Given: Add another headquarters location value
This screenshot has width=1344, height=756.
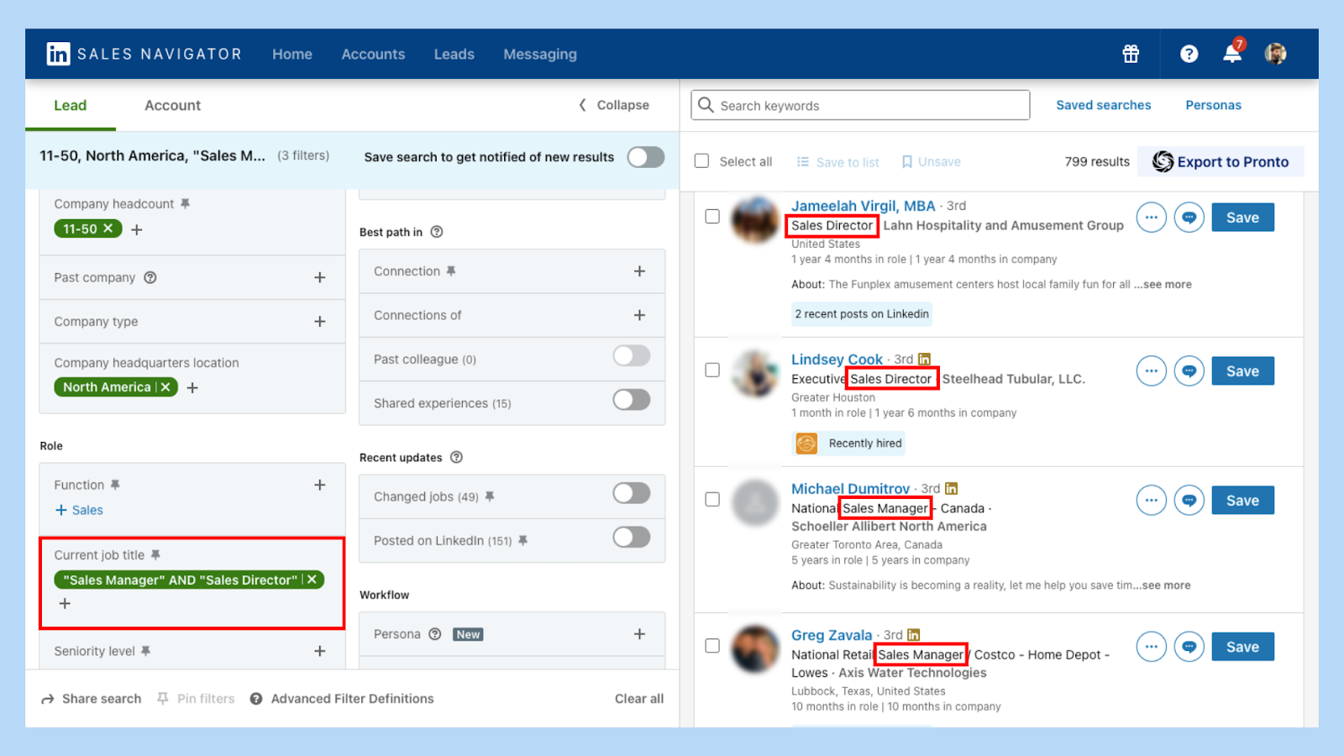Looking at the screenshot, I should (192, 388).
